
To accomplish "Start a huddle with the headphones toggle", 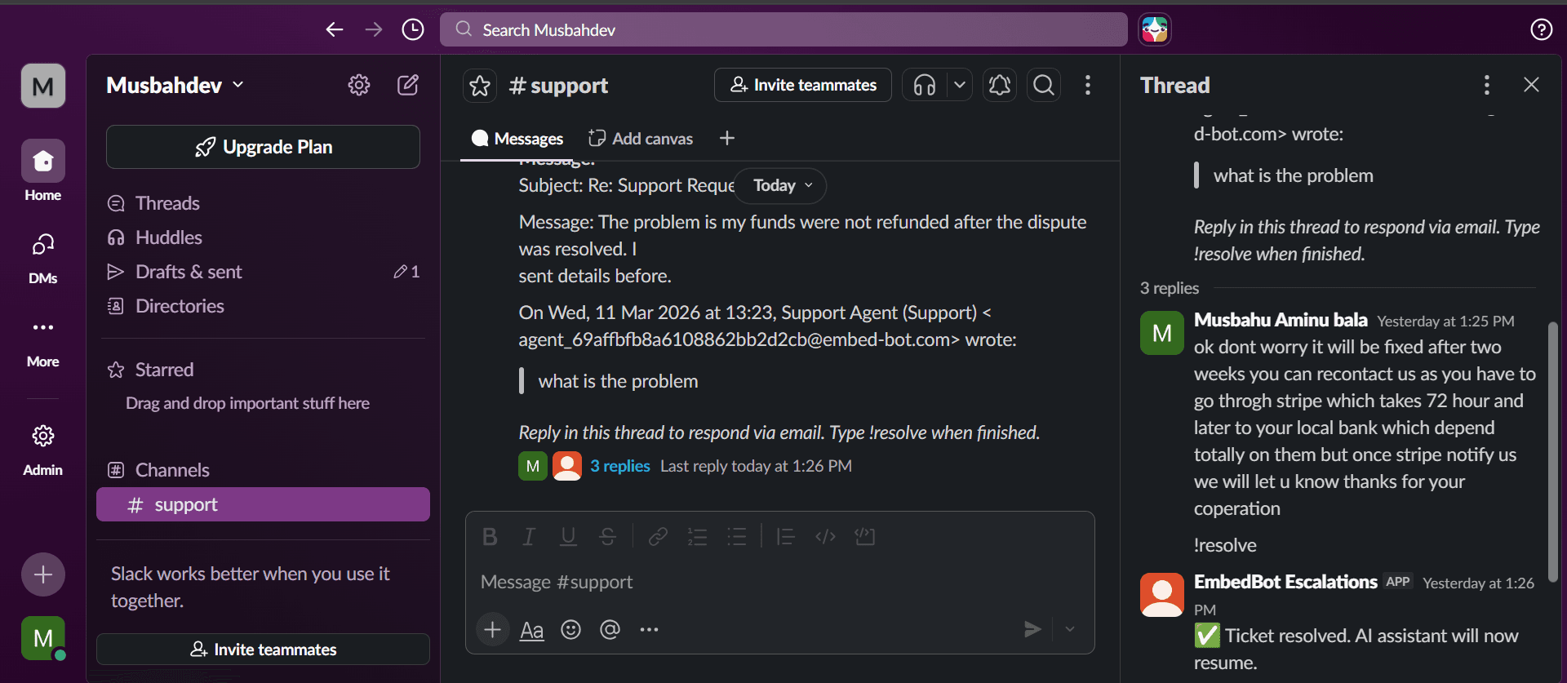I will tap(923, 84).
